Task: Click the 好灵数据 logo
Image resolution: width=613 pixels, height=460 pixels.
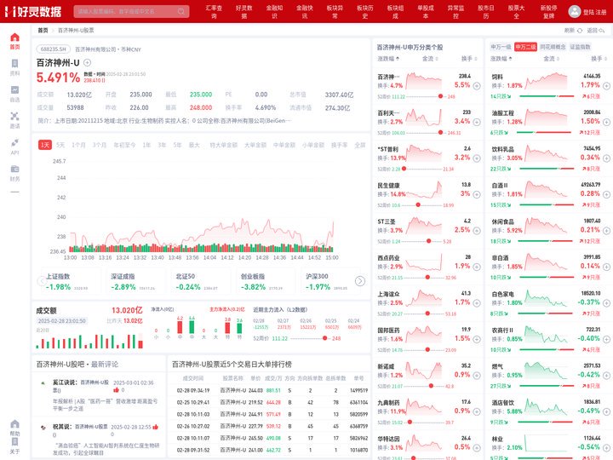Action: click(x=33, y=11)
